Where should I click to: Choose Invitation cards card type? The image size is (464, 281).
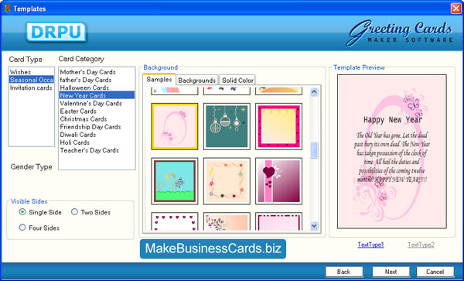click(31, 88)
